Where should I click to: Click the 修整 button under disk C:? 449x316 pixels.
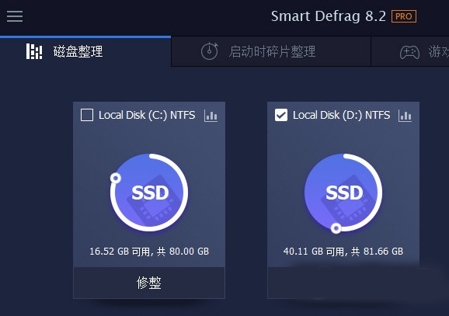click(x=149, y=283)
